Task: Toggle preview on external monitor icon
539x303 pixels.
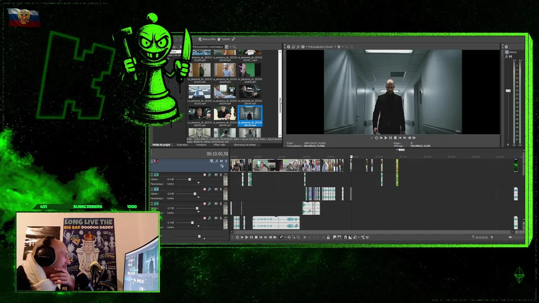Action: pyautogui.click(x=293, y=47)
